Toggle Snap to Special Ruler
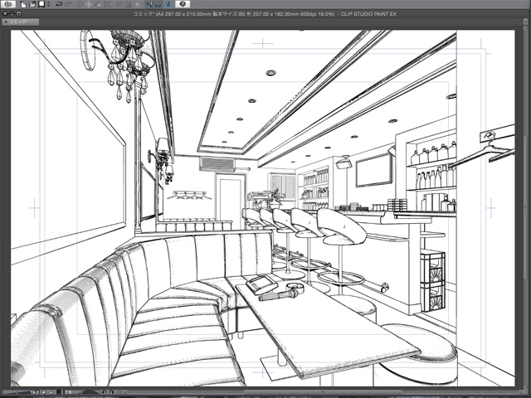 (x=158, y=4)
